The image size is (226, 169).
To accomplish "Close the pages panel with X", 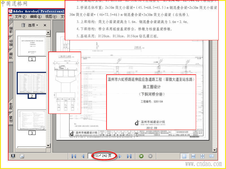I will (x=45, y=25).
